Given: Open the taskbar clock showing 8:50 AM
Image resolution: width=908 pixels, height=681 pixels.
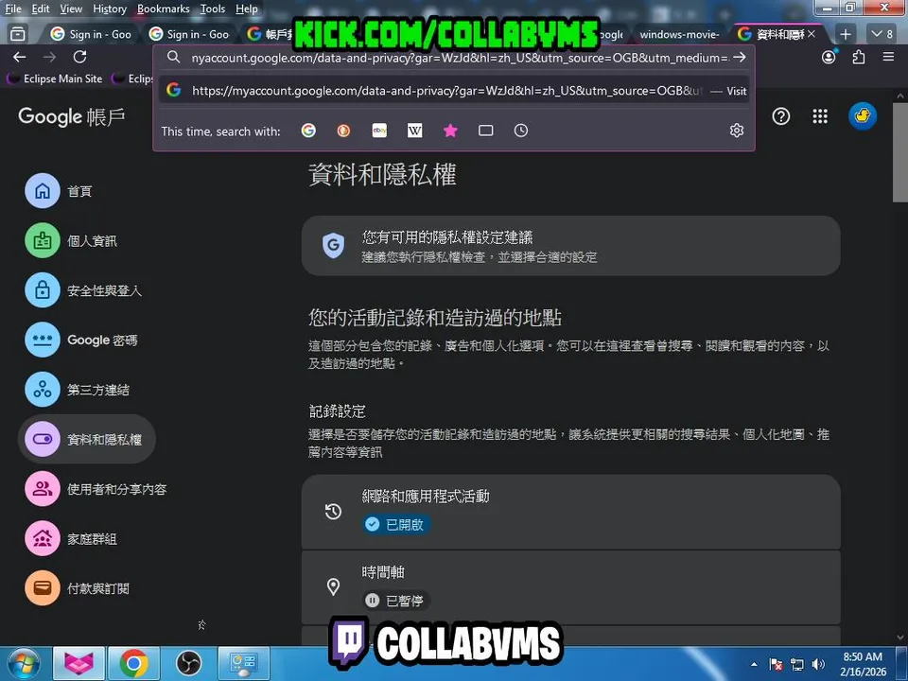Looking at the screenshot, I should pyautogui.click(x=863, y=664).
